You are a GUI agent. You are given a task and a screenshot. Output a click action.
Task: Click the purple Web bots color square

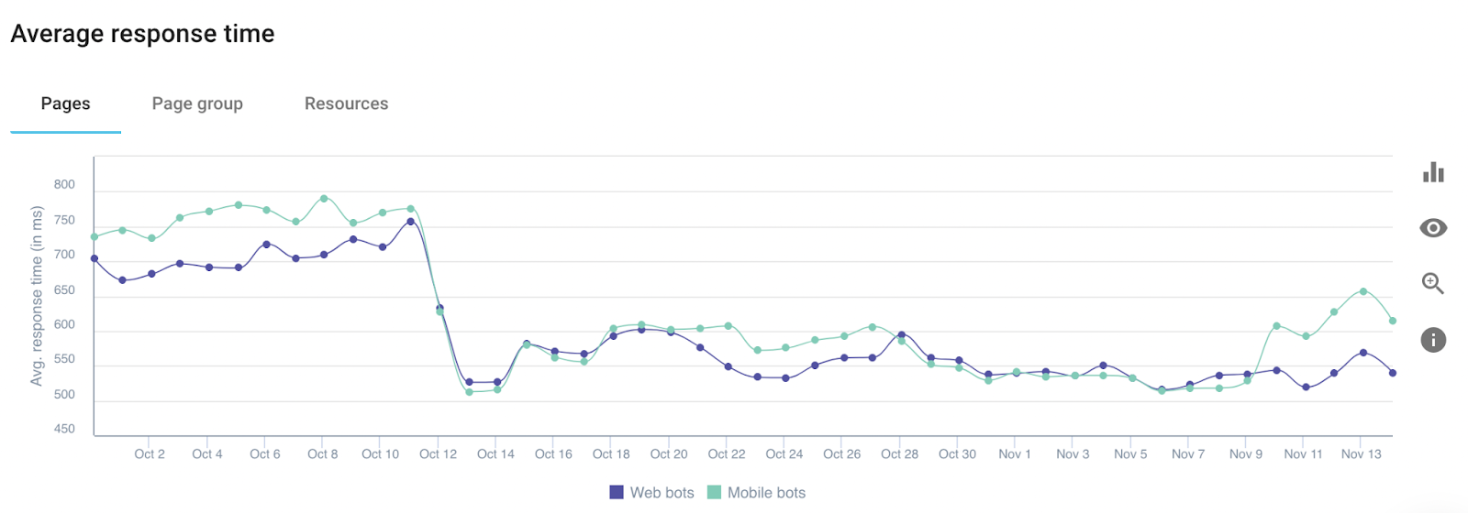click(617, 493)
